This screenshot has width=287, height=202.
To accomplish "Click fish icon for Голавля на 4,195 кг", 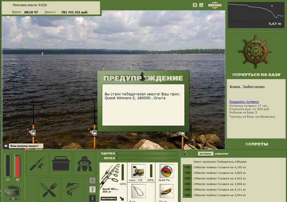I will click(x=187, y=167).
